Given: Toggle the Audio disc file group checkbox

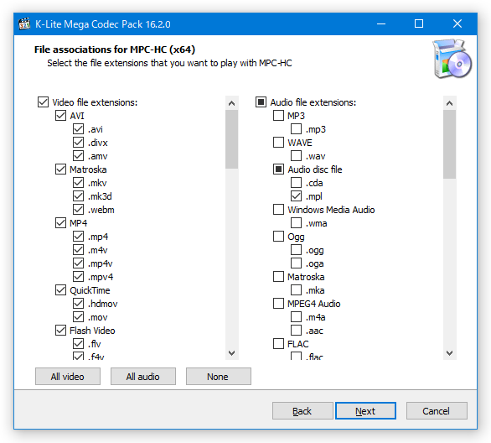Looking at the screenshot, I should (x=278, y=169).
